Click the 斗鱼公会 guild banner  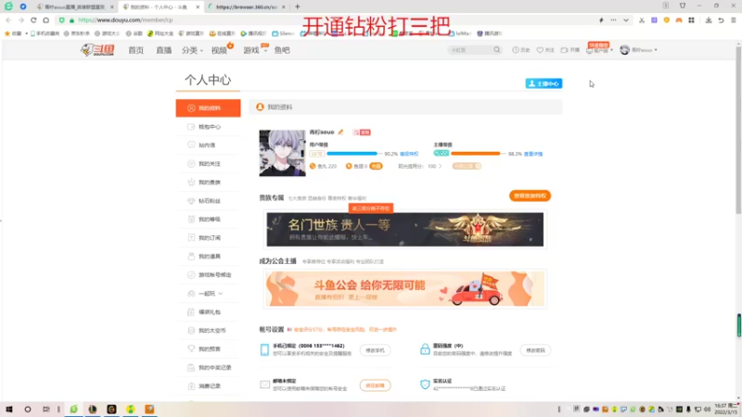[405, 288]
